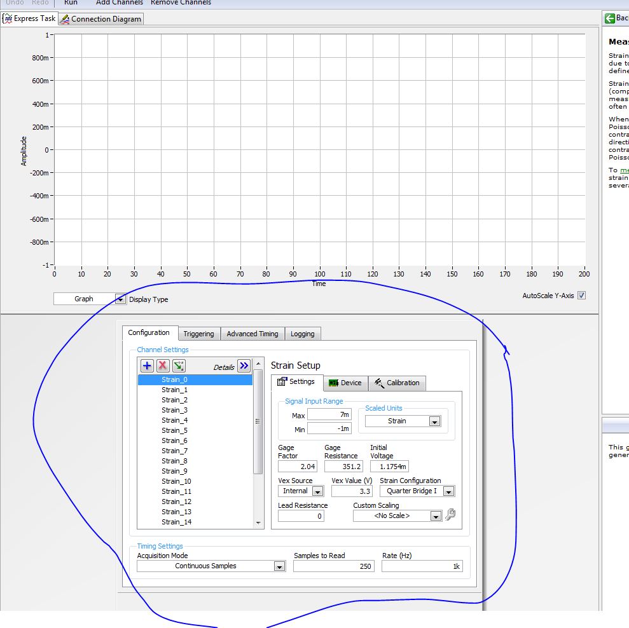This screenshot has width=629, height=628.
Task: Open the custom scaling wrench icon
Action: pyautogui.click(x=450, y=514)
